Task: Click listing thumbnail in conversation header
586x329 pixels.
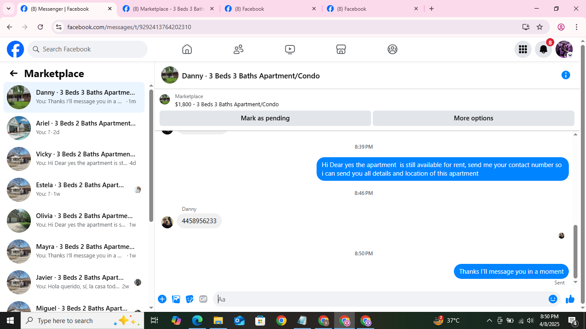Action: (170, 75)
